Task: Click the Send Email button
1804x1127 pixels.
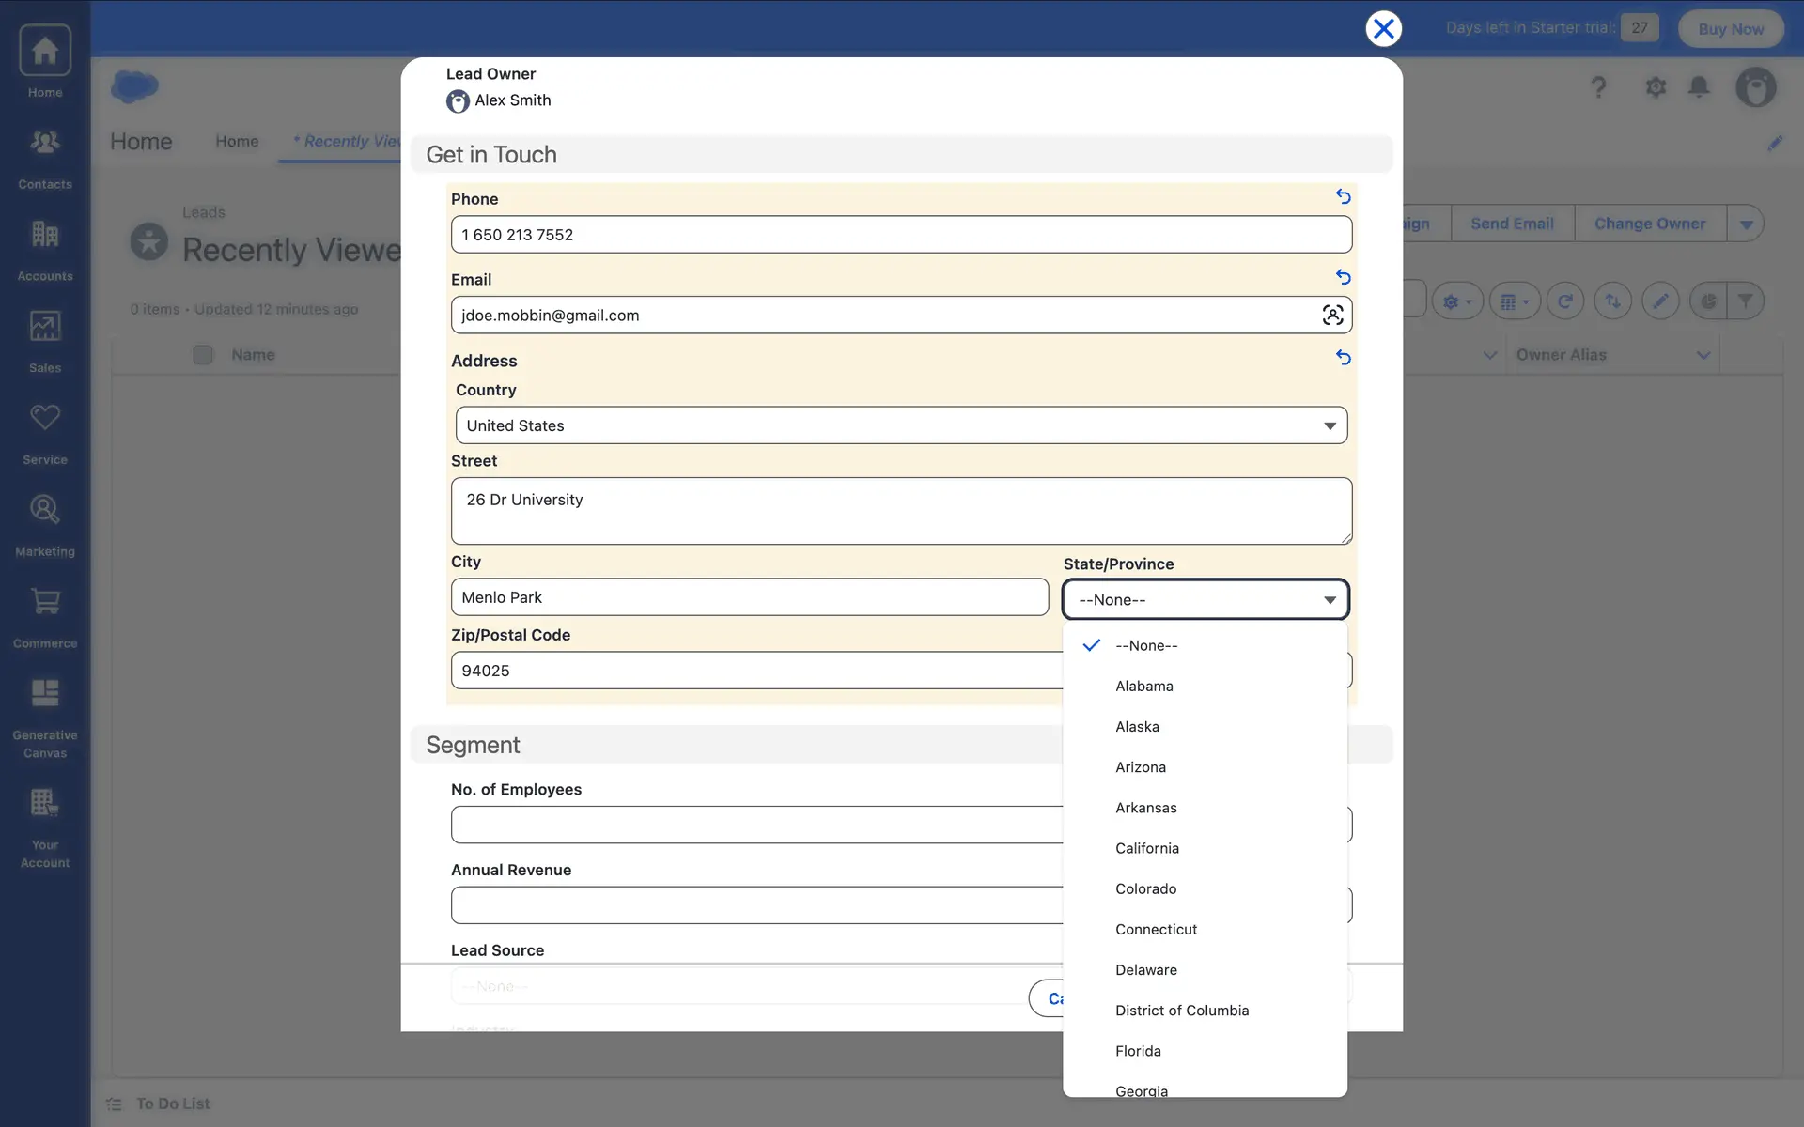Action: [1511, 224]
